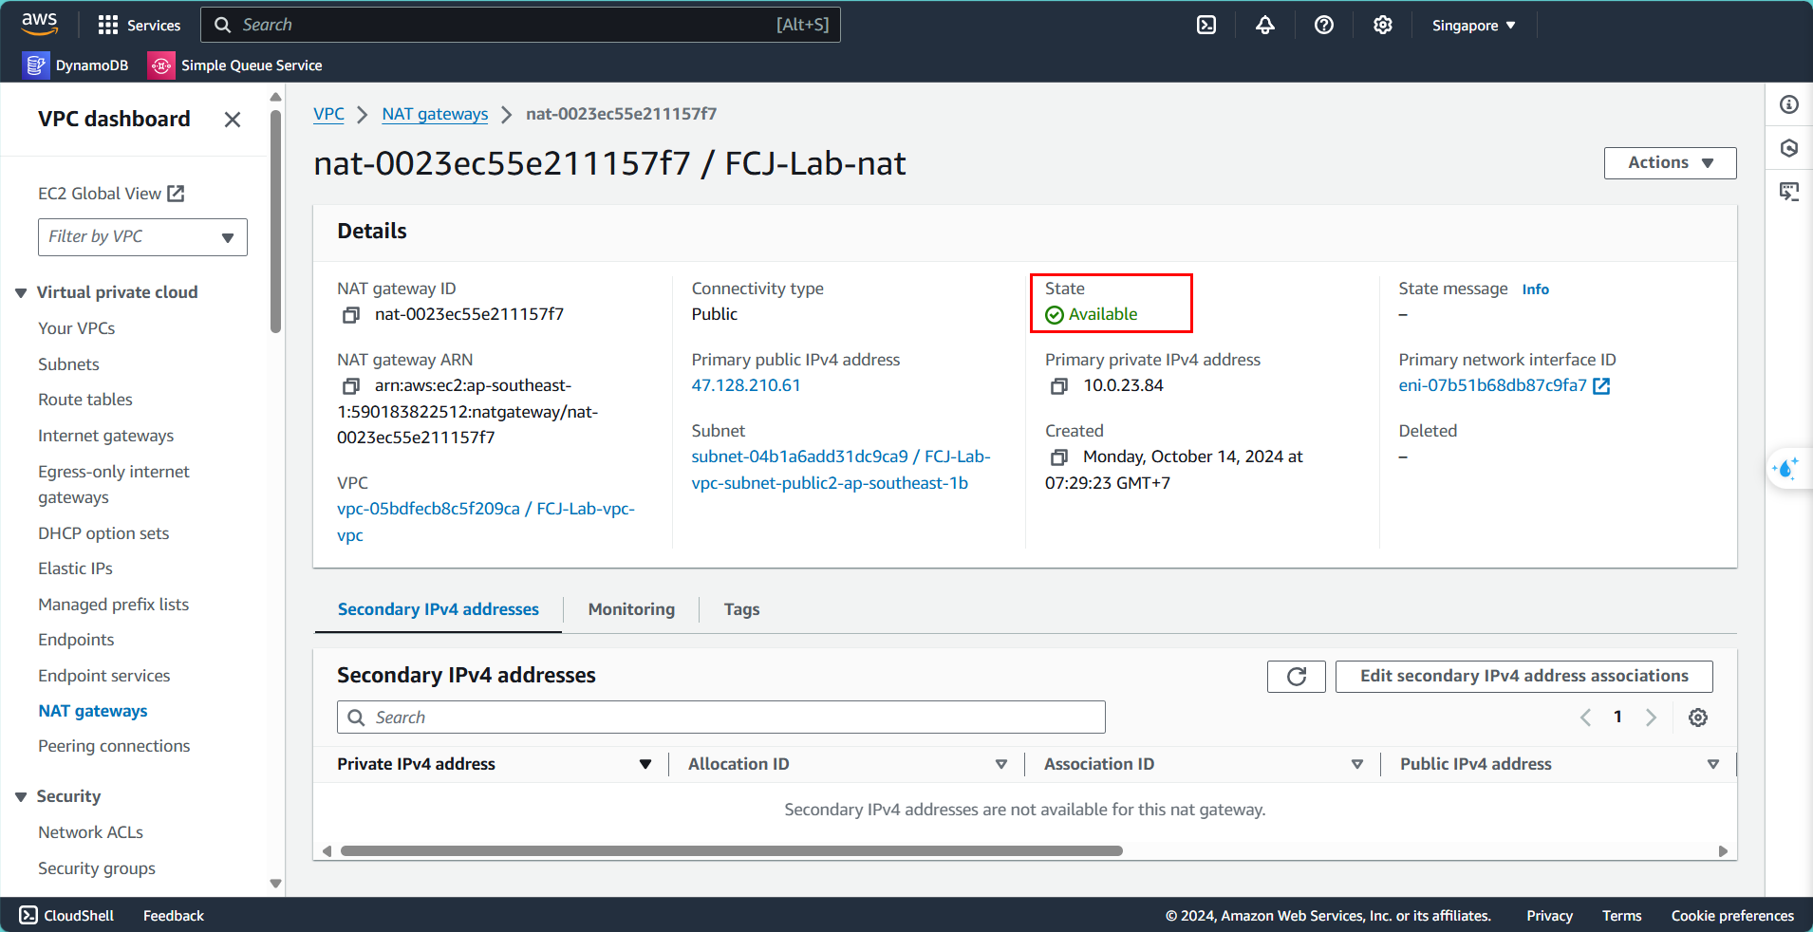Click the secondary IPv4 Search field
Viewport: 1813px width, 932px height.
tap(721, 718)
